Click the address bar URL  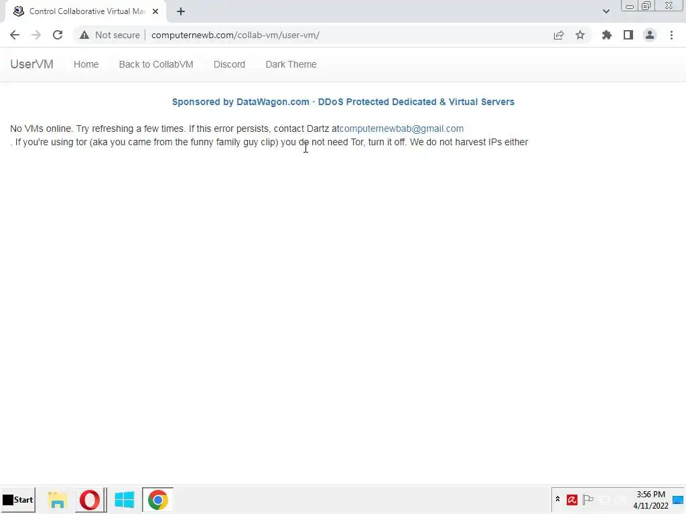click(x=235, y=35)
